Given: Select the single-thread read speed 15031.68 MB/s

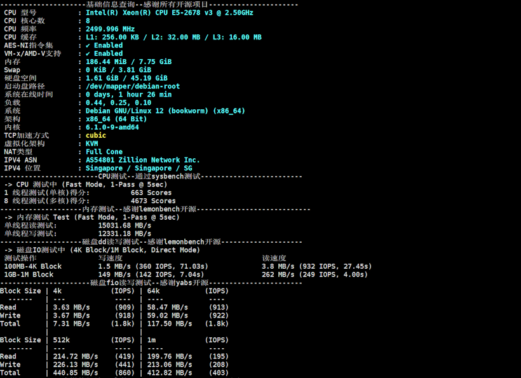Looking at the screenshot, I should (x=125, y=226).
